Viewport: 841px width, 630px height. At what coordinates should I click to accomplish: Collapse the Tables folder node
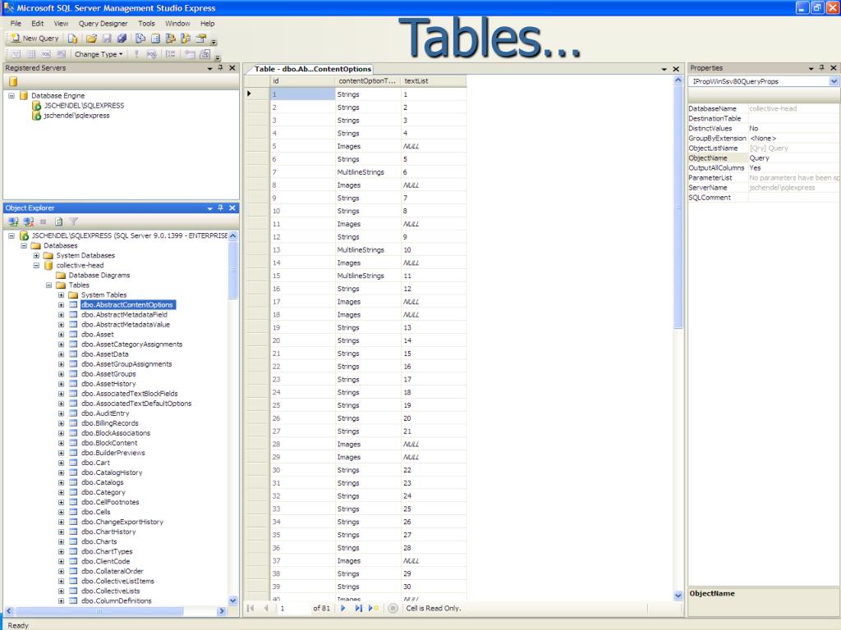(x=48, y=285)
